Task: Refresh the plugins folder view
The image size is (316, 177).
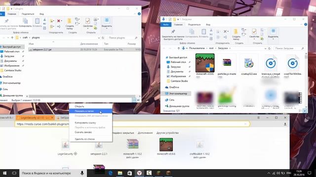Action: point(103,38)
